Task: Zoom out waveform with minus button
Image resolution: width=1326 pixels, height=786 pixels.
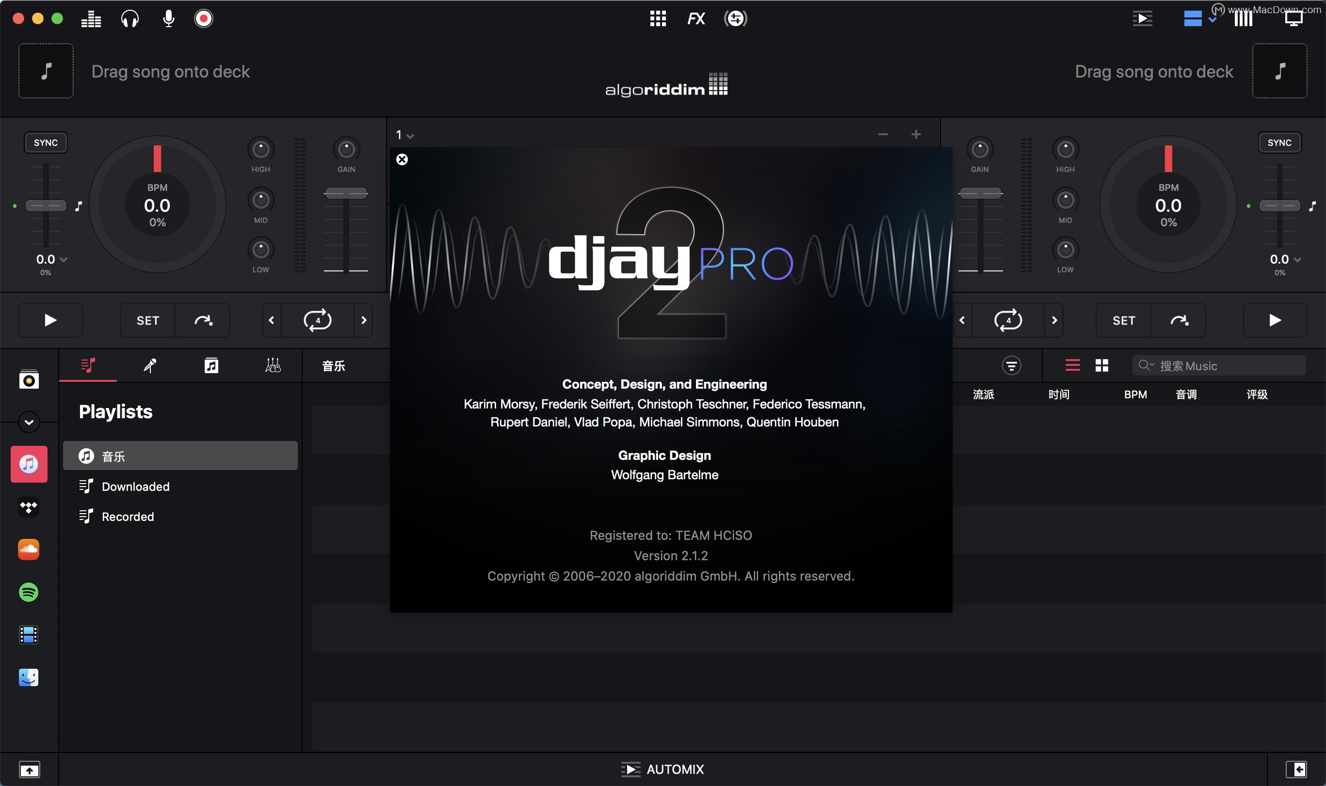Action: tap(883, 135)
